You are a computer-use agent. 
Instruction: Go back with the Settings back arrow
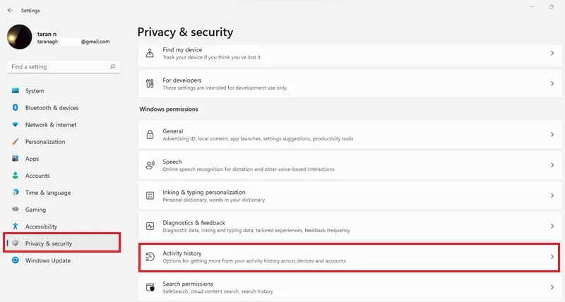(10, 11)
